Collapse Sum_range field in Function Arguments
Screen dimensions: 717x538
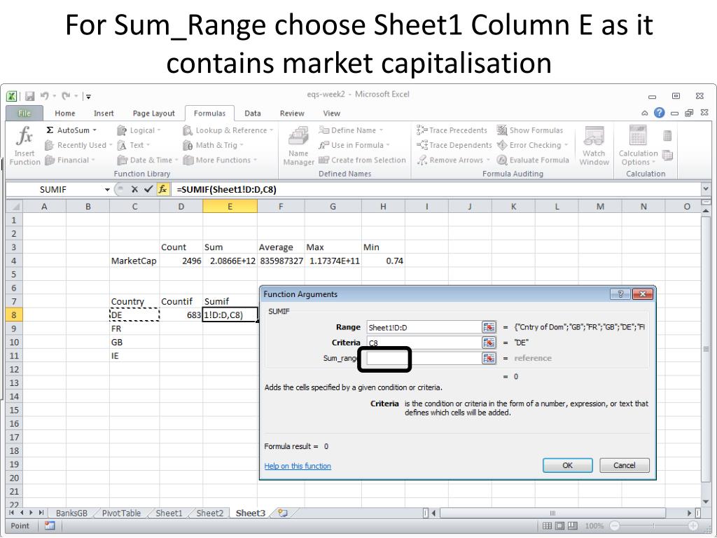tap(488, 358)
